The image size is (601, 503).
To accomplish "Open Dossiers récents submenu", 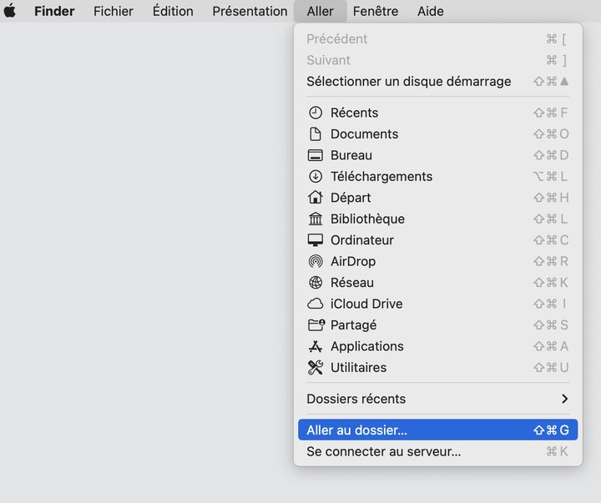I will tap(437, 399).
